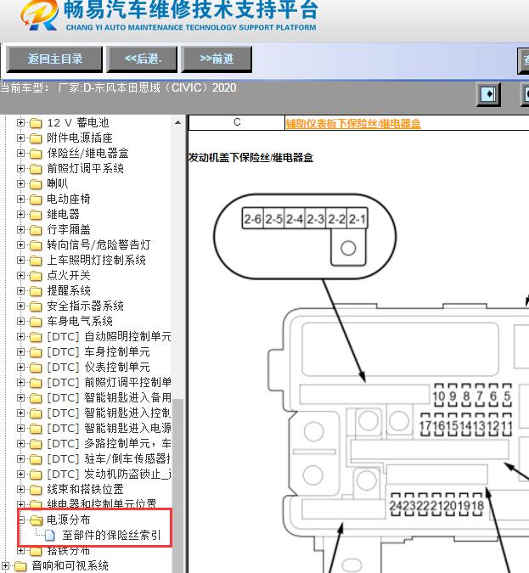
Task: Expand the 行李厢盖 node
Action: coord(21,230)
